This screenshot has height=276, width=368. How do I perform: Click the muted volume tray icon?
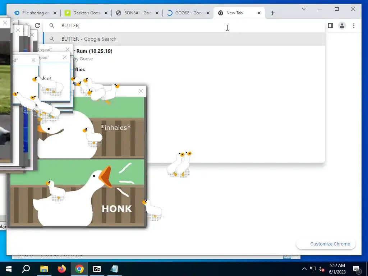322,269
